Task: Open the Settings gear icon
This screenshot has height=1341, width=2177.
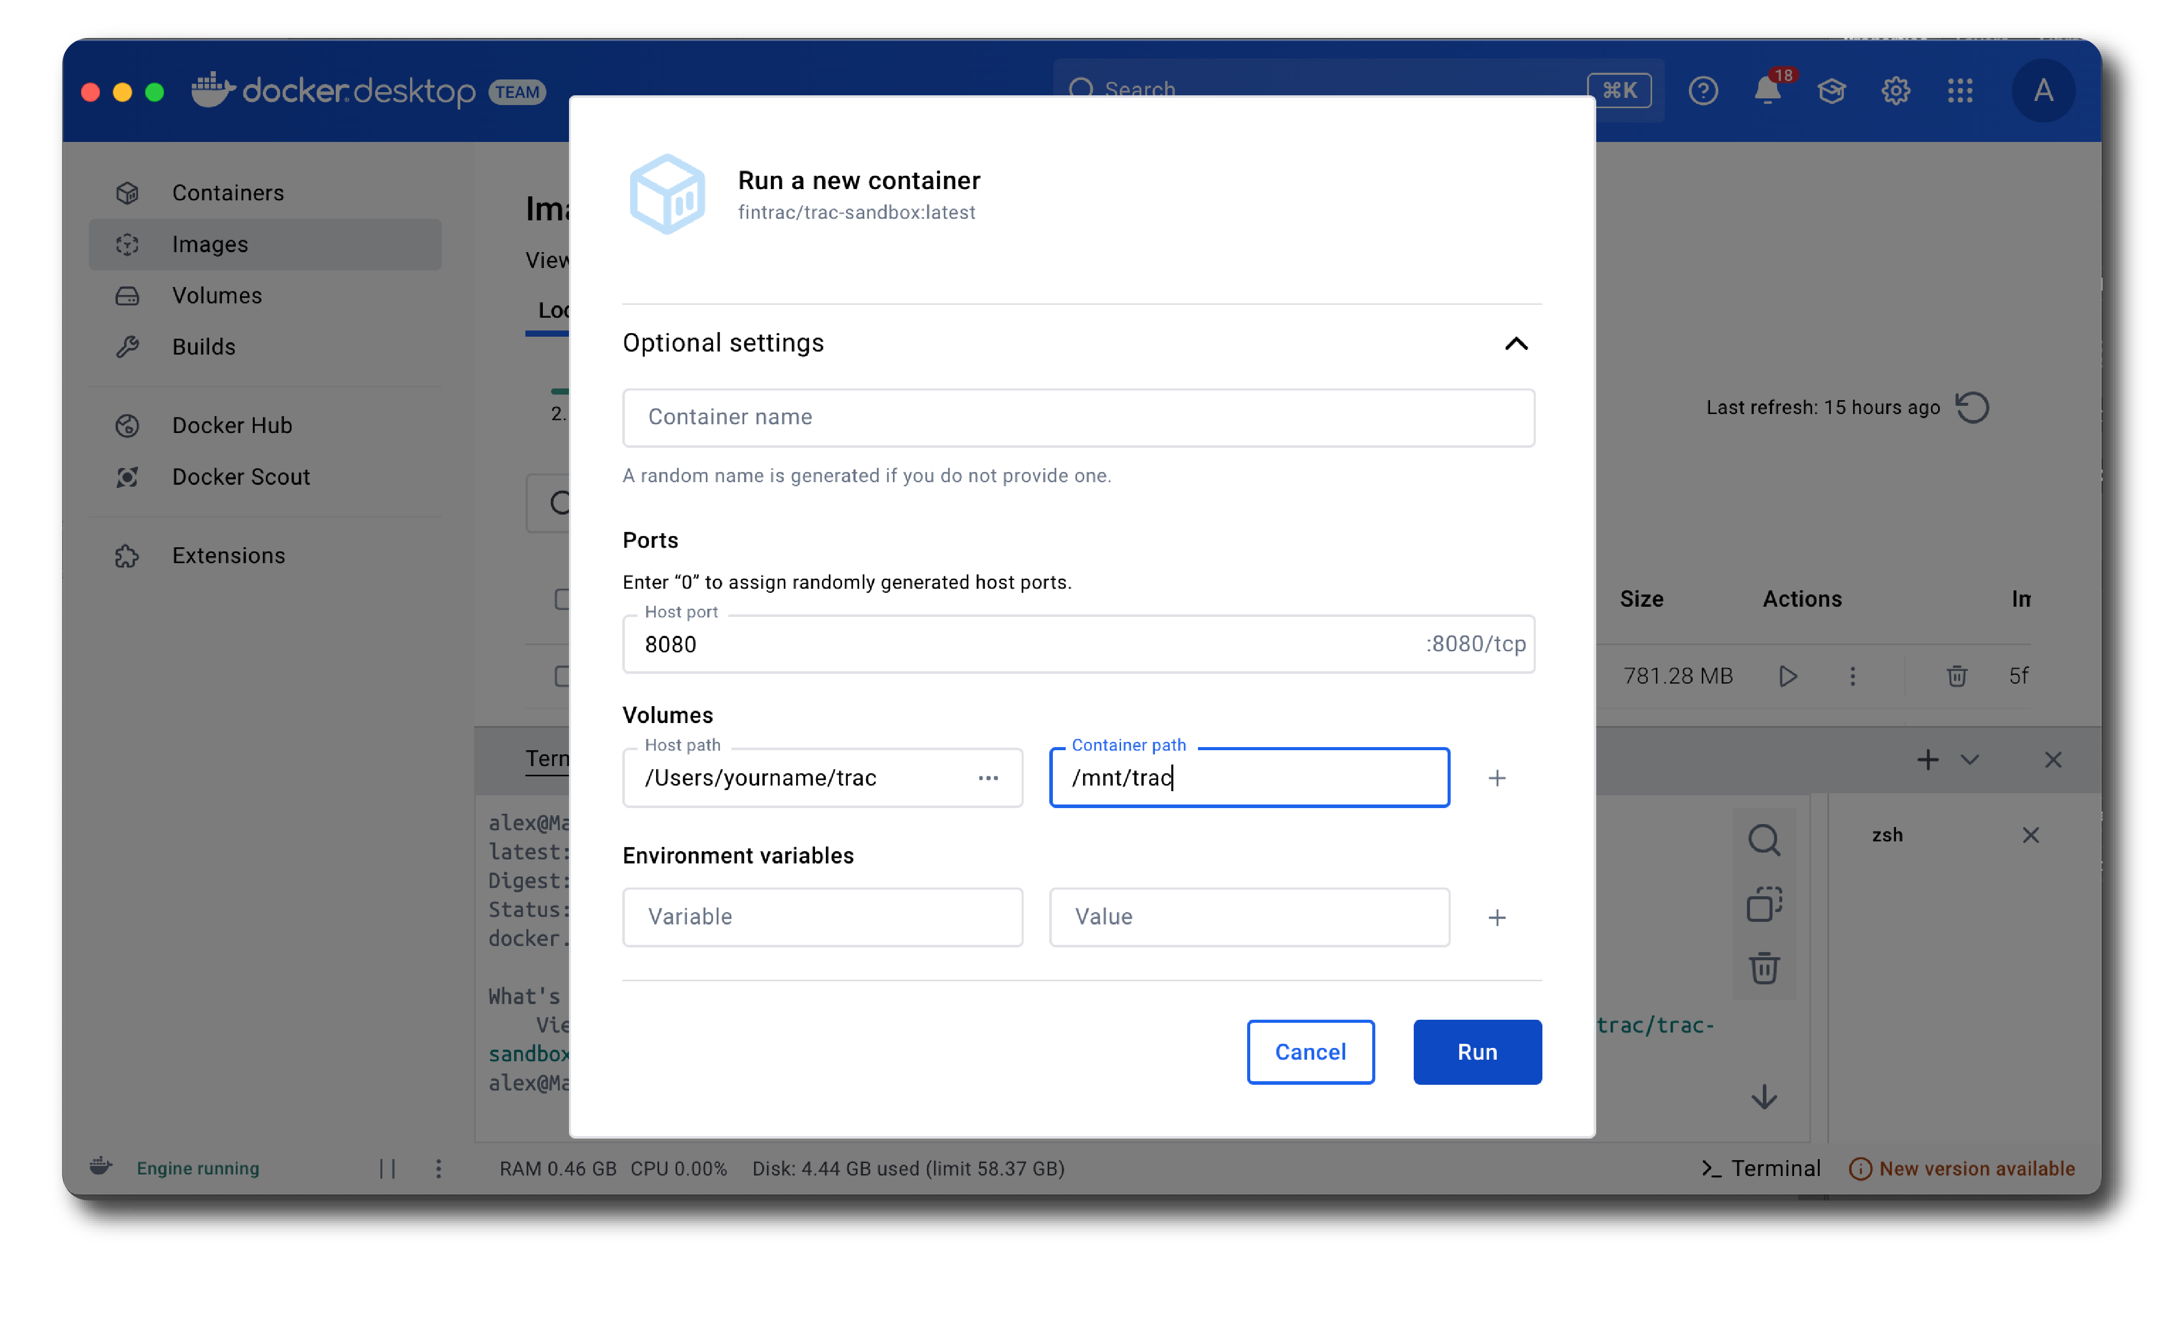Action: pyautogui.click(x=1895, y=91)
